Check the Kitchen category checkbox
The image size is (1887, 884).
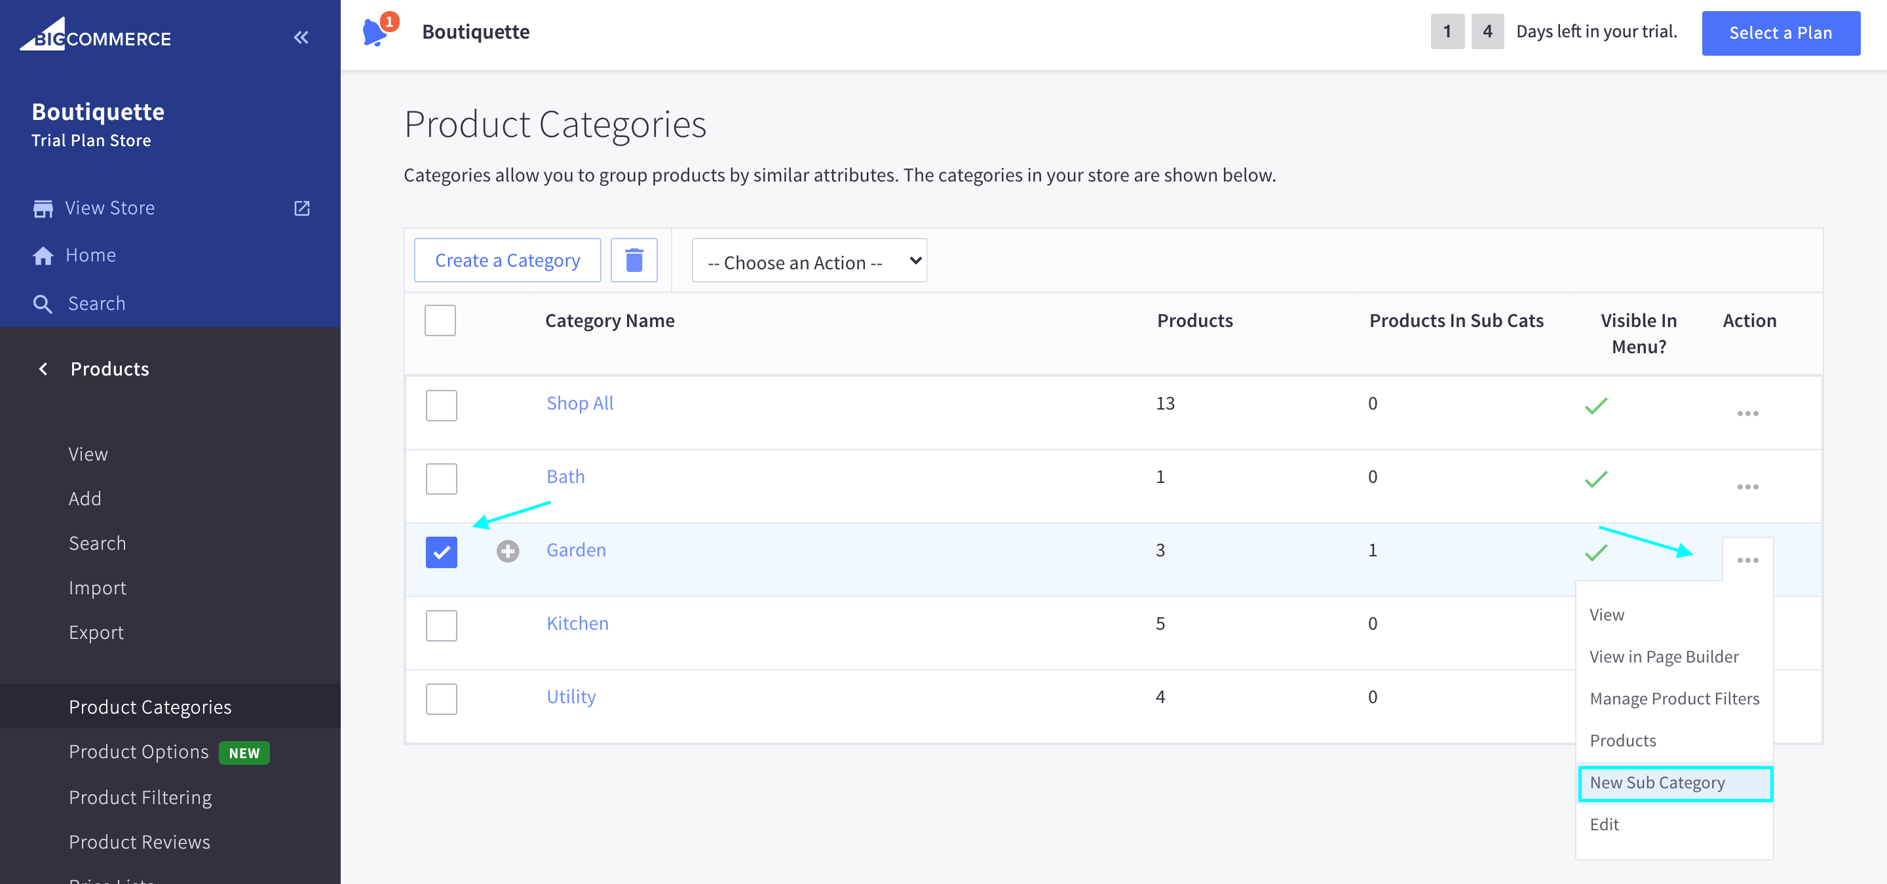tap(441, 625)
